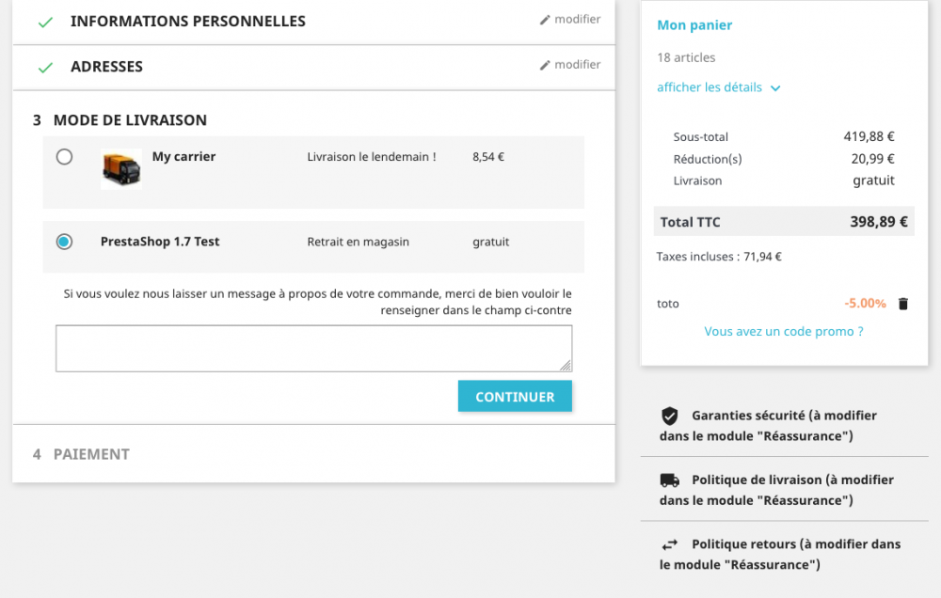This screenshot has height=598, width=941.
Task: Click the pencil icon beside Informations Personnelles
Action: click(545, 20)
